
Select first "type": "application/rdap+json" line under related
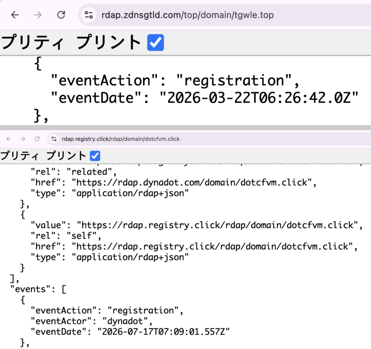coord(110,193)
